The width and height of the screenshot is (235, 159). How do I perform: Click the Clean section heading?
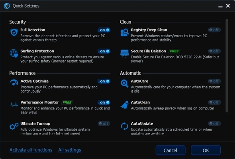[125, 22]
